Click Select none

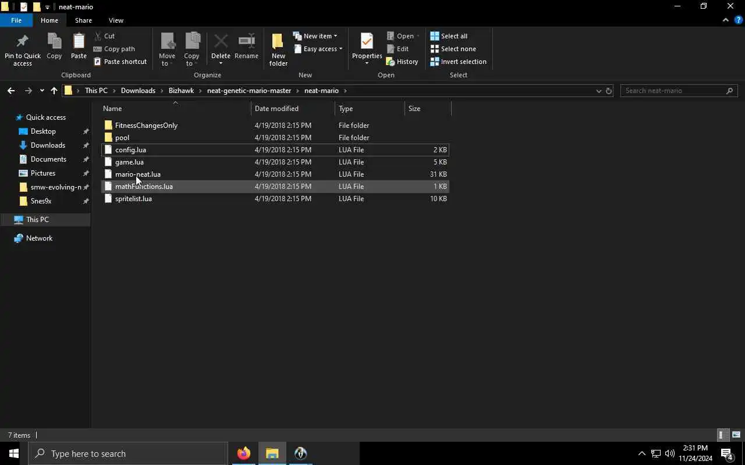(453, 49)
